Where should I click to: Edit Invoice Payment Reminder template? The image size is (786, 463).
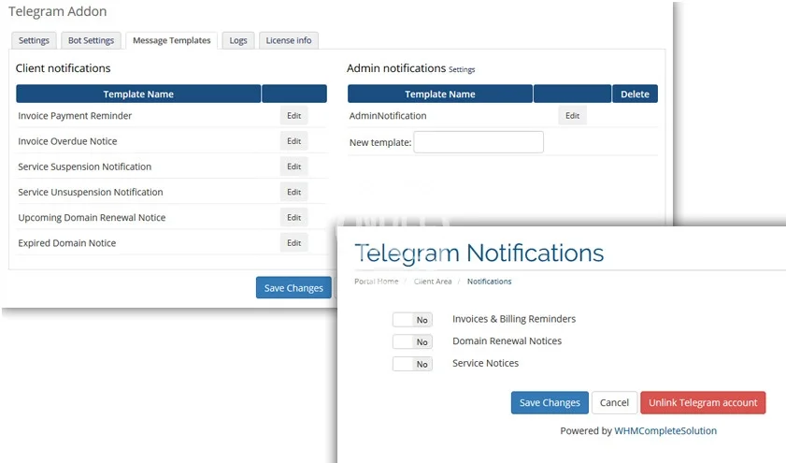pyautogui.click(x=293, y=116)
